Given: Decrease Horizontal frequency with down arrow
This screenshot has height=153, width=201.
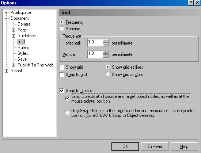Looking at the screenshot, I should point(106,45).
